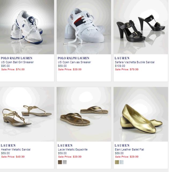Click the Heather Metallic Sandal title
The height and width of the screenshot is (172, 169).
16,149
